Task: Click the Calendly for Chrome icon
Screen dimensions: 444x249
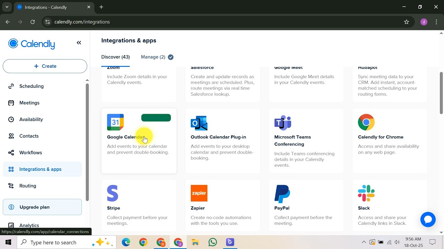Action: 366,122
